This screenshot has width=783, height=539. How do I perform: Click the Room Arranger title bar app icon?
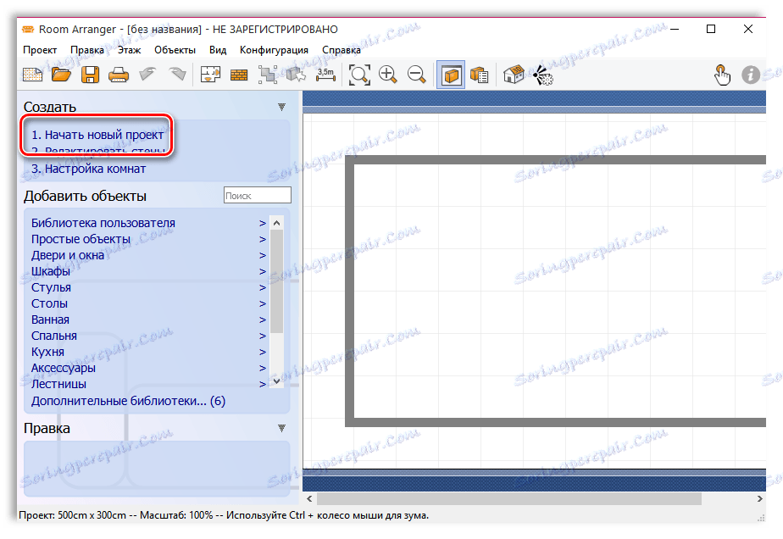coord(28,29)
